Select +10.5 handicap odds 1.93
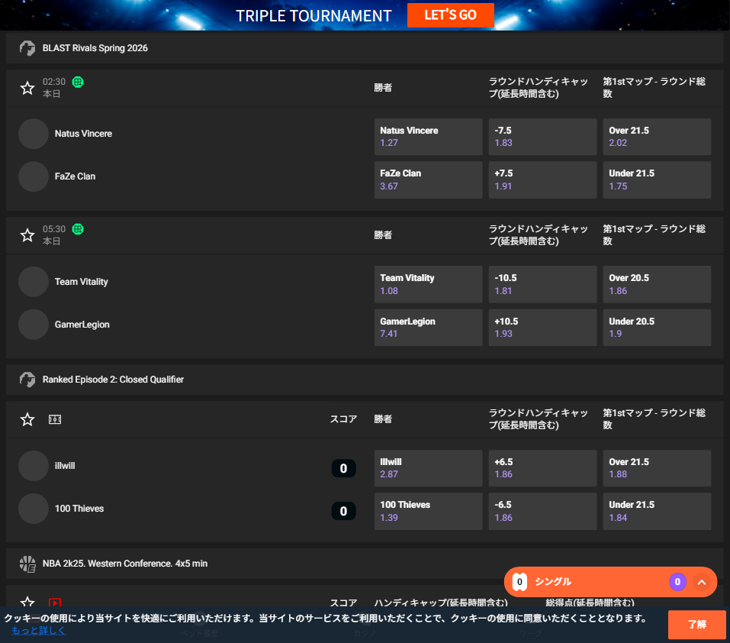The height and width of the screenshot is (643, 730). [543, 328]
